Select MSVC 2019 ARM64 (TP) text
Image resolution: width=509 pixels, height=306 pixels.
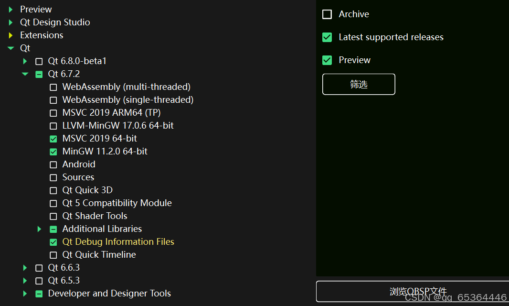[111, 112]
